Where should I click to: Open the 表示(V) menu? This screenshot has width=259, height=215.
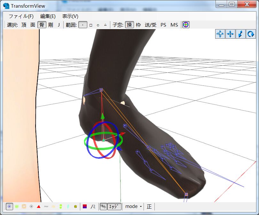point(70,16)
